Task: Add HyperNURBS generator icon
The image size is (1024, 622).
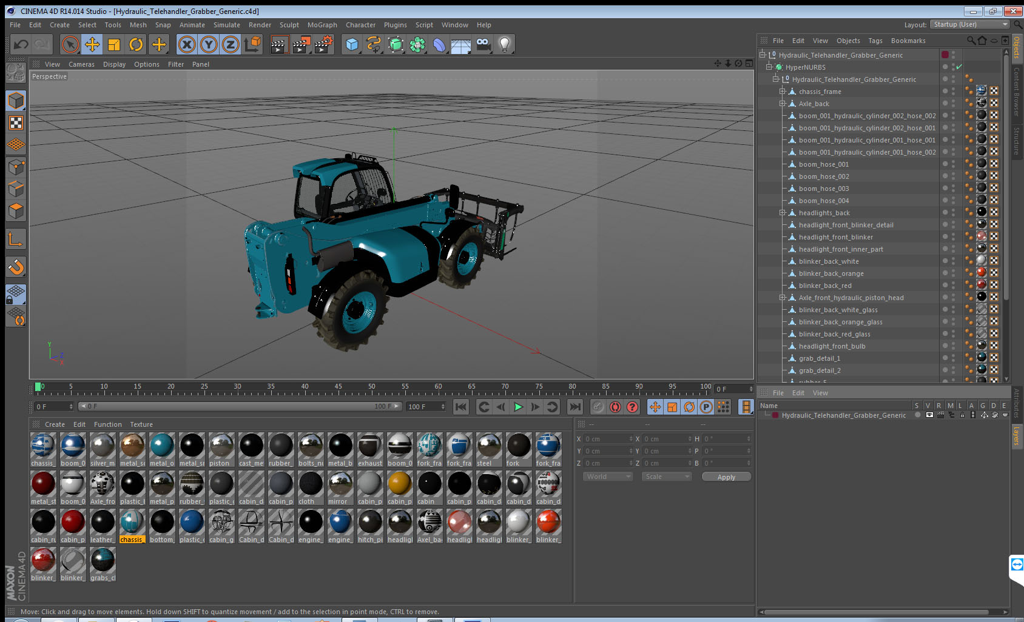Action: (396, 44)
